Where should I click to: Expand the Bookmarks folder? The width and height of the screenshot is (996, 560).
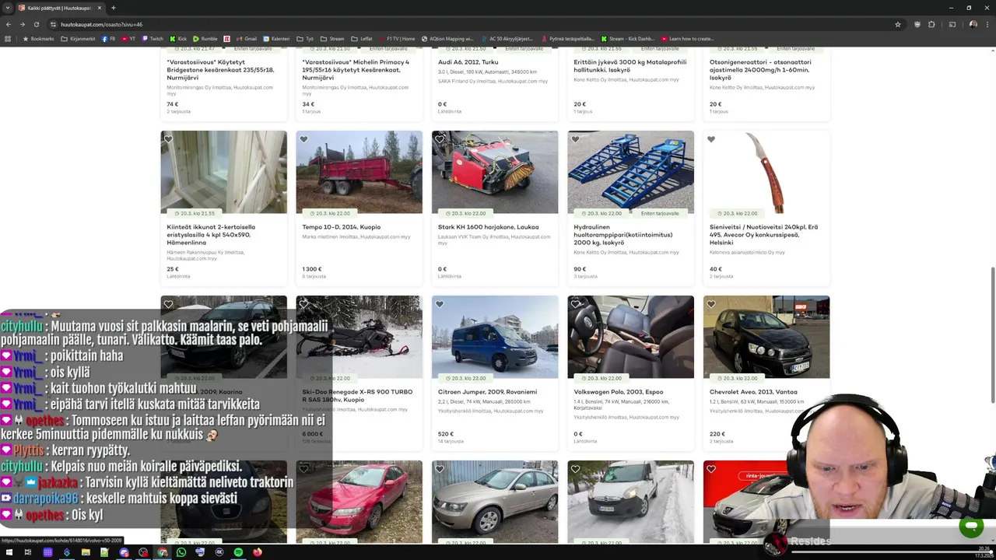tap(38, 39)
